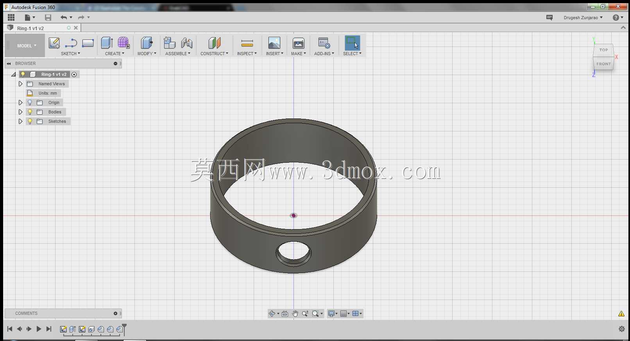
Task: Expand the COMMENTS panel plus button
Action: 115,313
